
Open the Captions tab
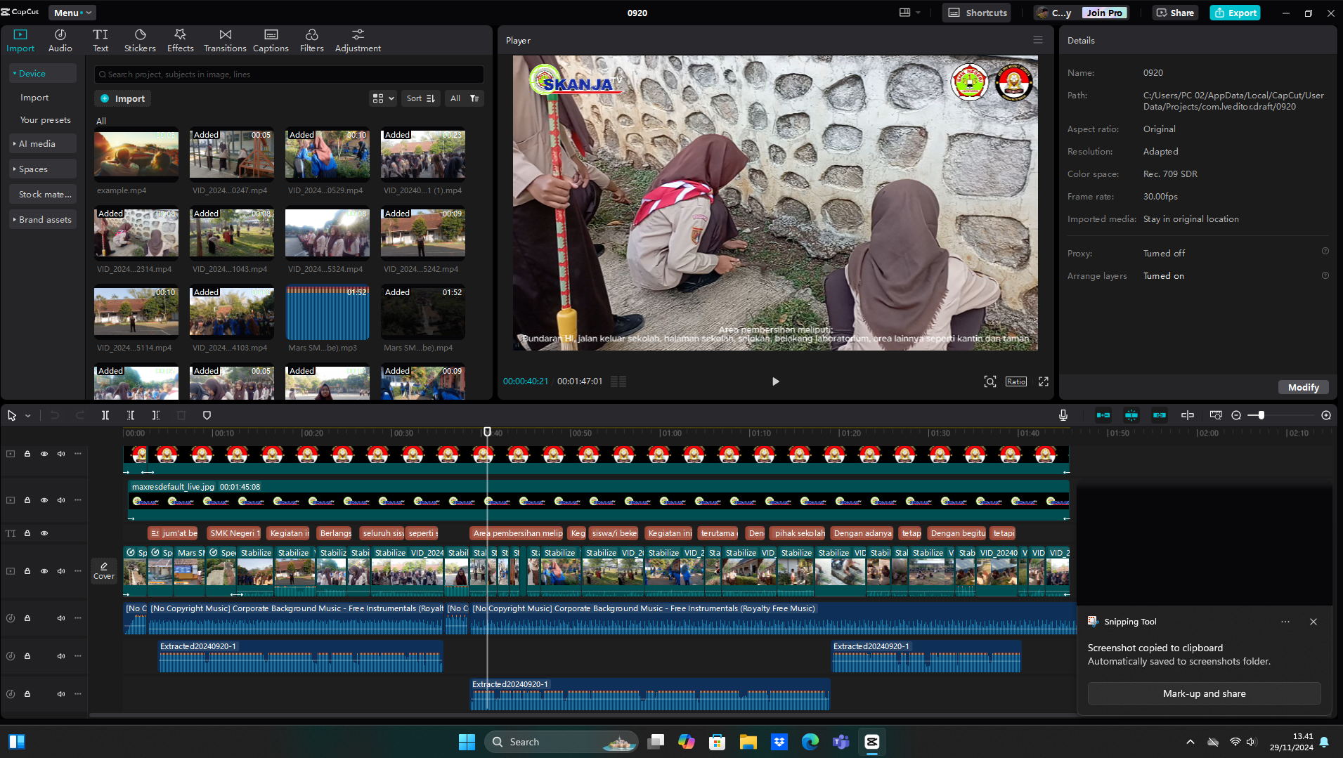[x=271, y=40]
